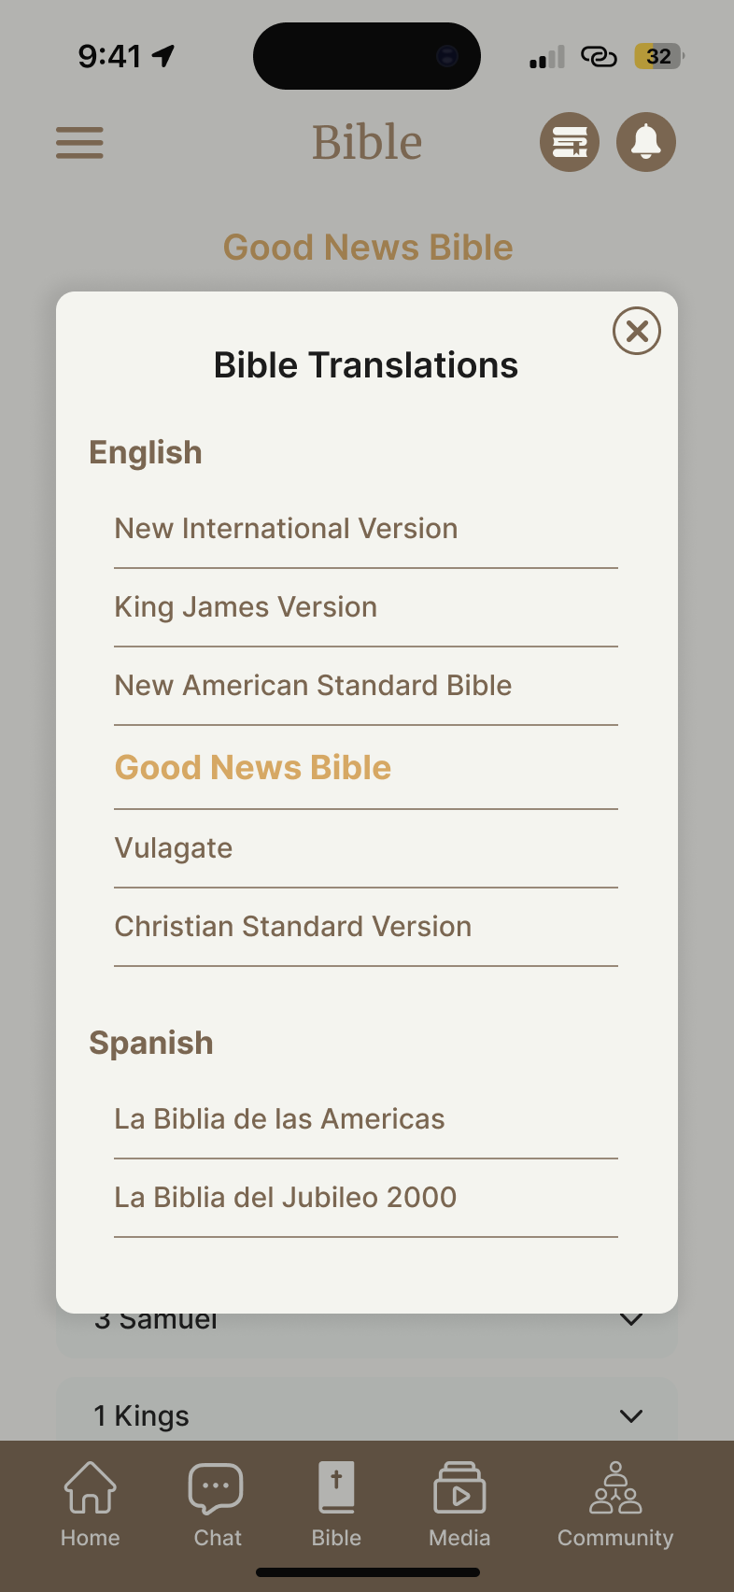
Task: Open notifications bell
Action: pyautogui.click(x=646, y=143)
